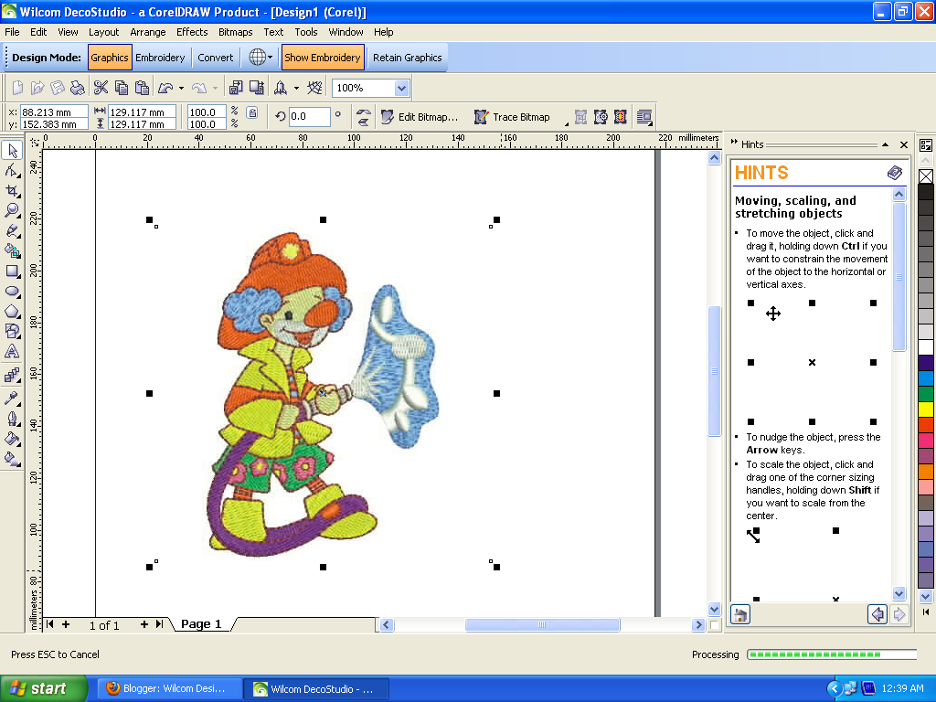This screenshot has height=702, width=936.
Task: Select the Fill bucket tool
Action: 13,439
